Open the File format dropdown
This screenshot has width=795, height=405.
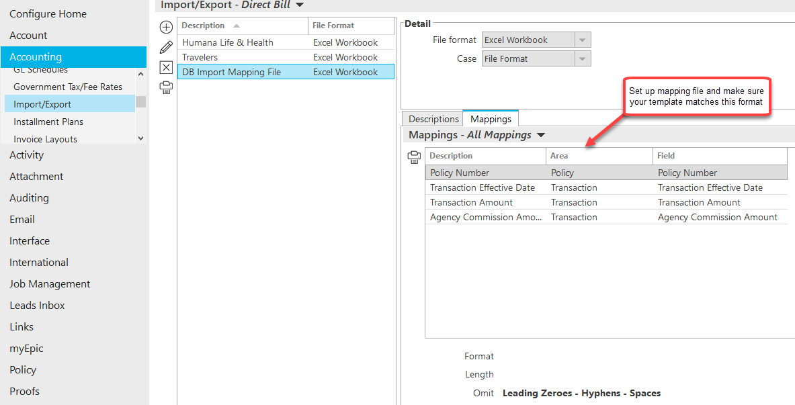[582, 40]
